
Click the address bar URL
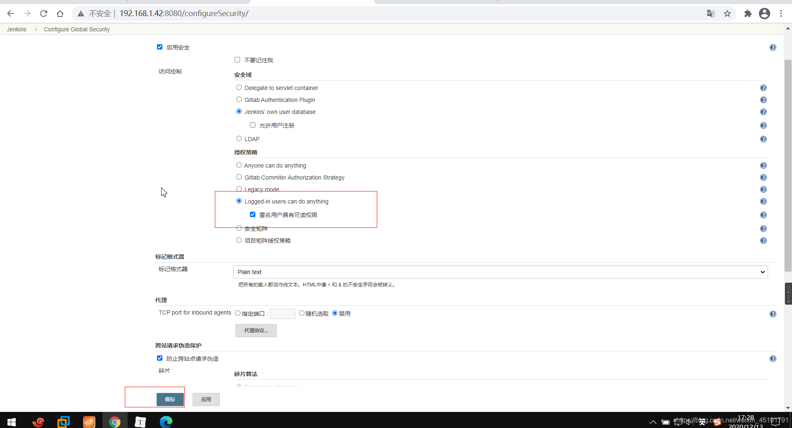184,14
